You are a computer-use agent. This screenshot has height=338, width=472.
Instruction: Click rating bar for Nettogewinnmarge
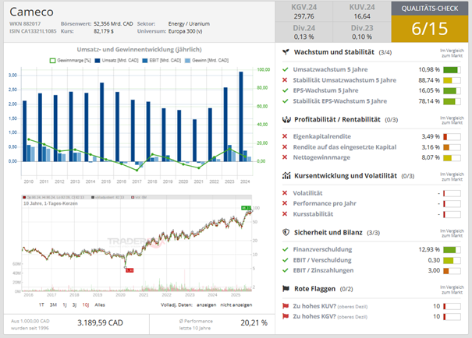coord(452,158)
